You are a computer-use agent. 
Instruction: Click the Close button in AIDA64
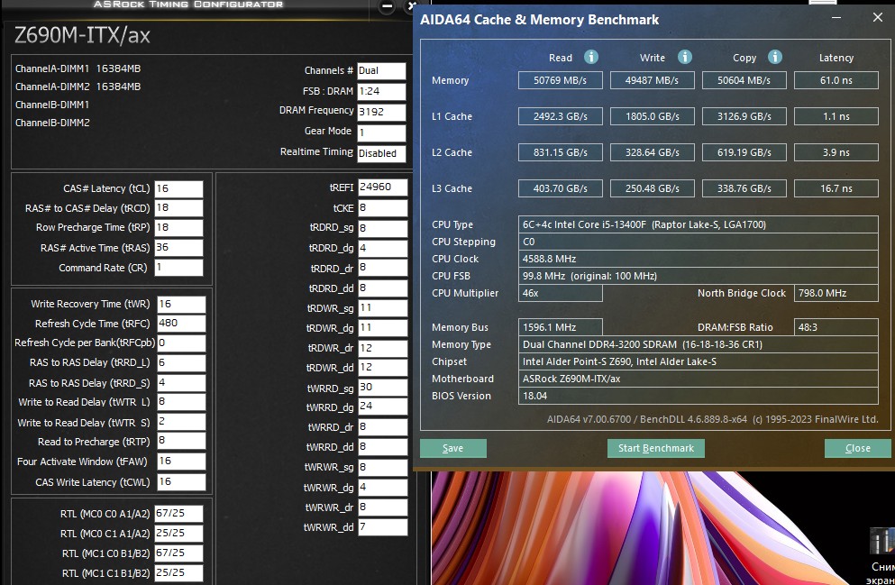coord(857,448)
